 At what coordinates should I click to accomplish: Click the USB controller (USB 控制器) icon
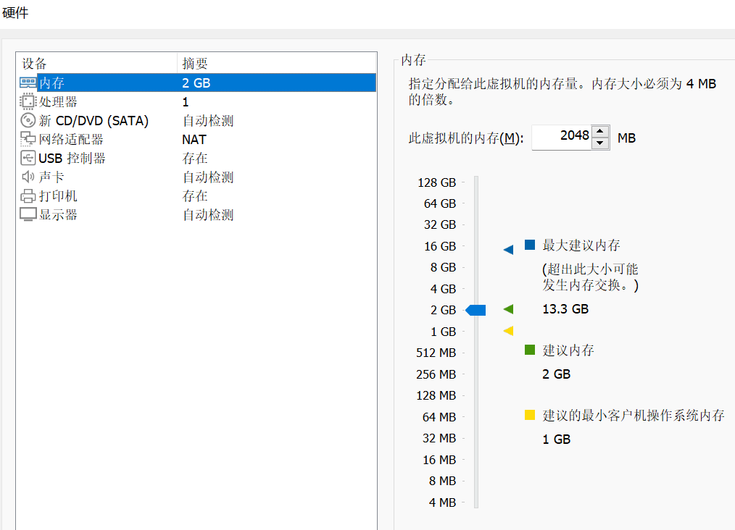[x=28, y=158]
